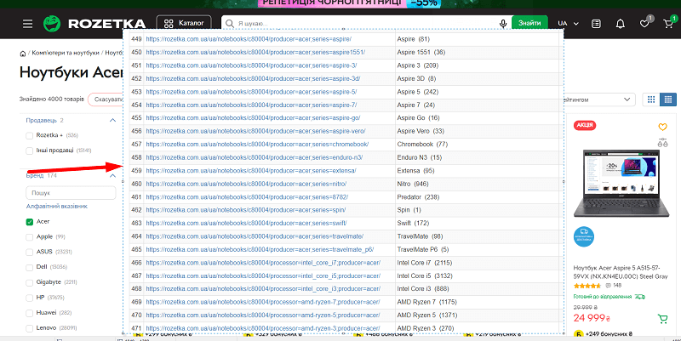Viewport: 681px width, 341px height.
Task: Switch to large tile grid view
Action: click(651, 99)
